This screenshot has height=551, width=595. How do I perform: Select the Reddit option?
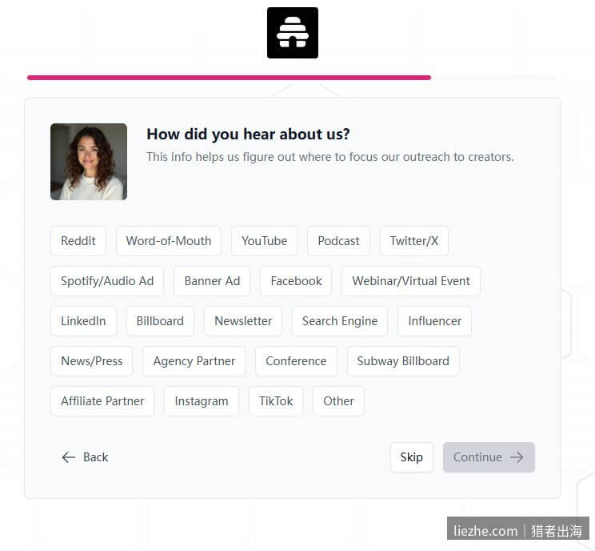coord(78,241)
